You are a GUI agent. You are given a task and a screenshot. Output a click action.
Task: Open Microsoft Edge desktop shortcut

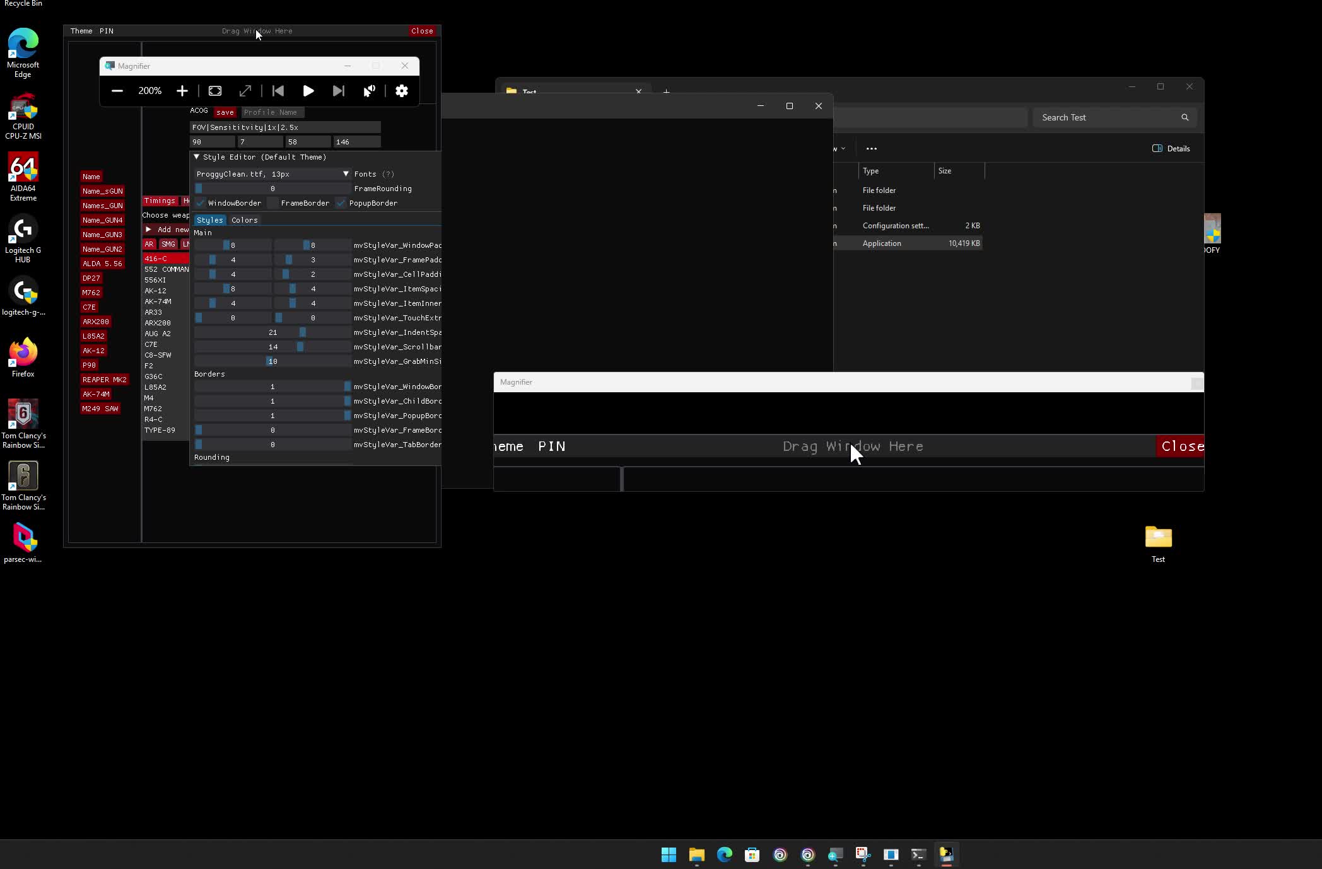click(x=23, y=53)
